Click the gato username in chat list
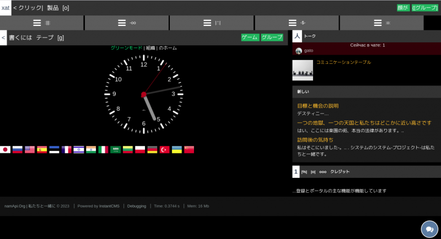This screenshot has width=441, height=239. 309,51
